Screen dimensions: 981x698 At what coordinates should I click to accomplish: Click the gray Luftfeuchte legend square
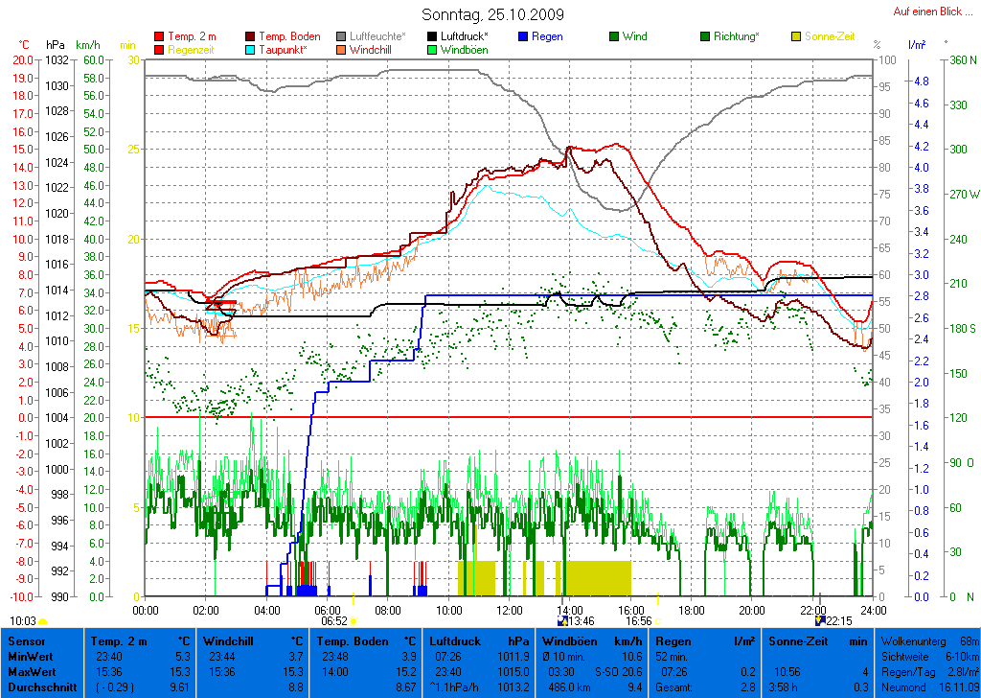pos(341,36)
